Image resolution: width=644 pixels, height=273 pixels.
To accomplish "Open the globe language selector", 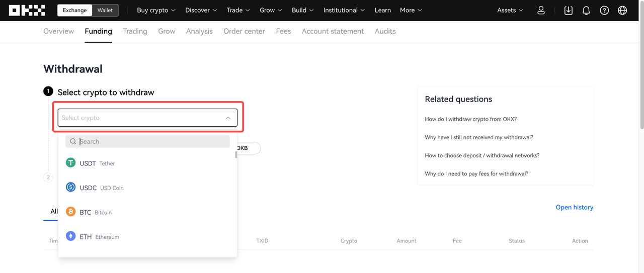I will 622,10.
